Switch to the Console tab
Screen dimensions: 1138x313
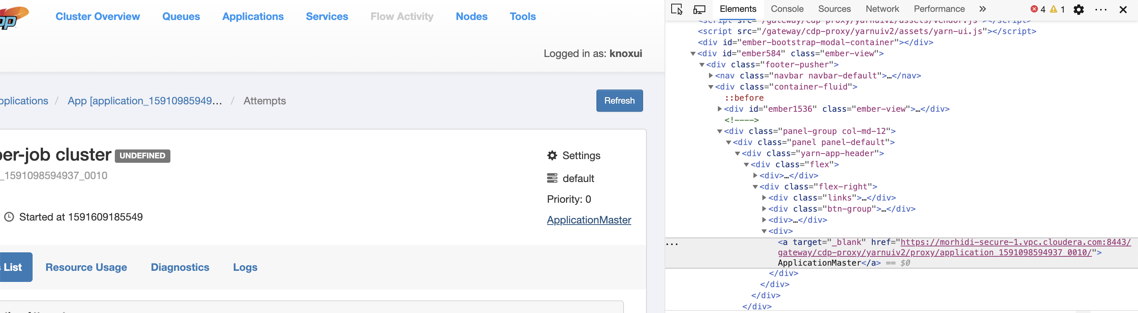(x=787, y=9)
